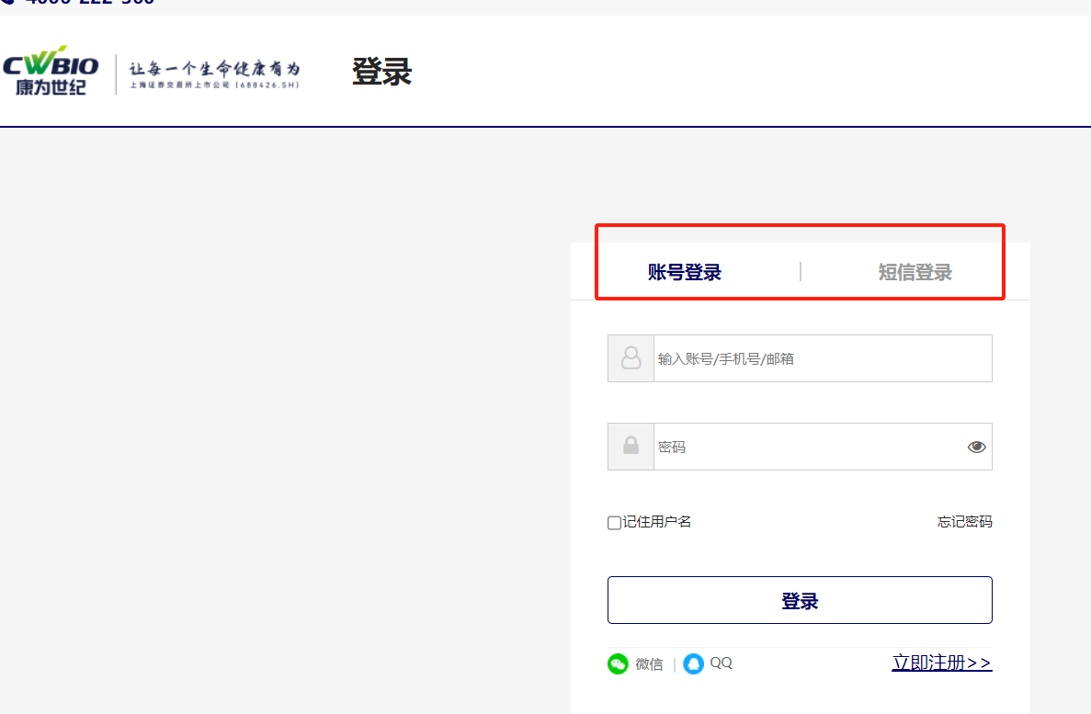Sign in using the green WeChat icon
The height and width of the screenshot is (714, 1091).
[x=618, y=663]
